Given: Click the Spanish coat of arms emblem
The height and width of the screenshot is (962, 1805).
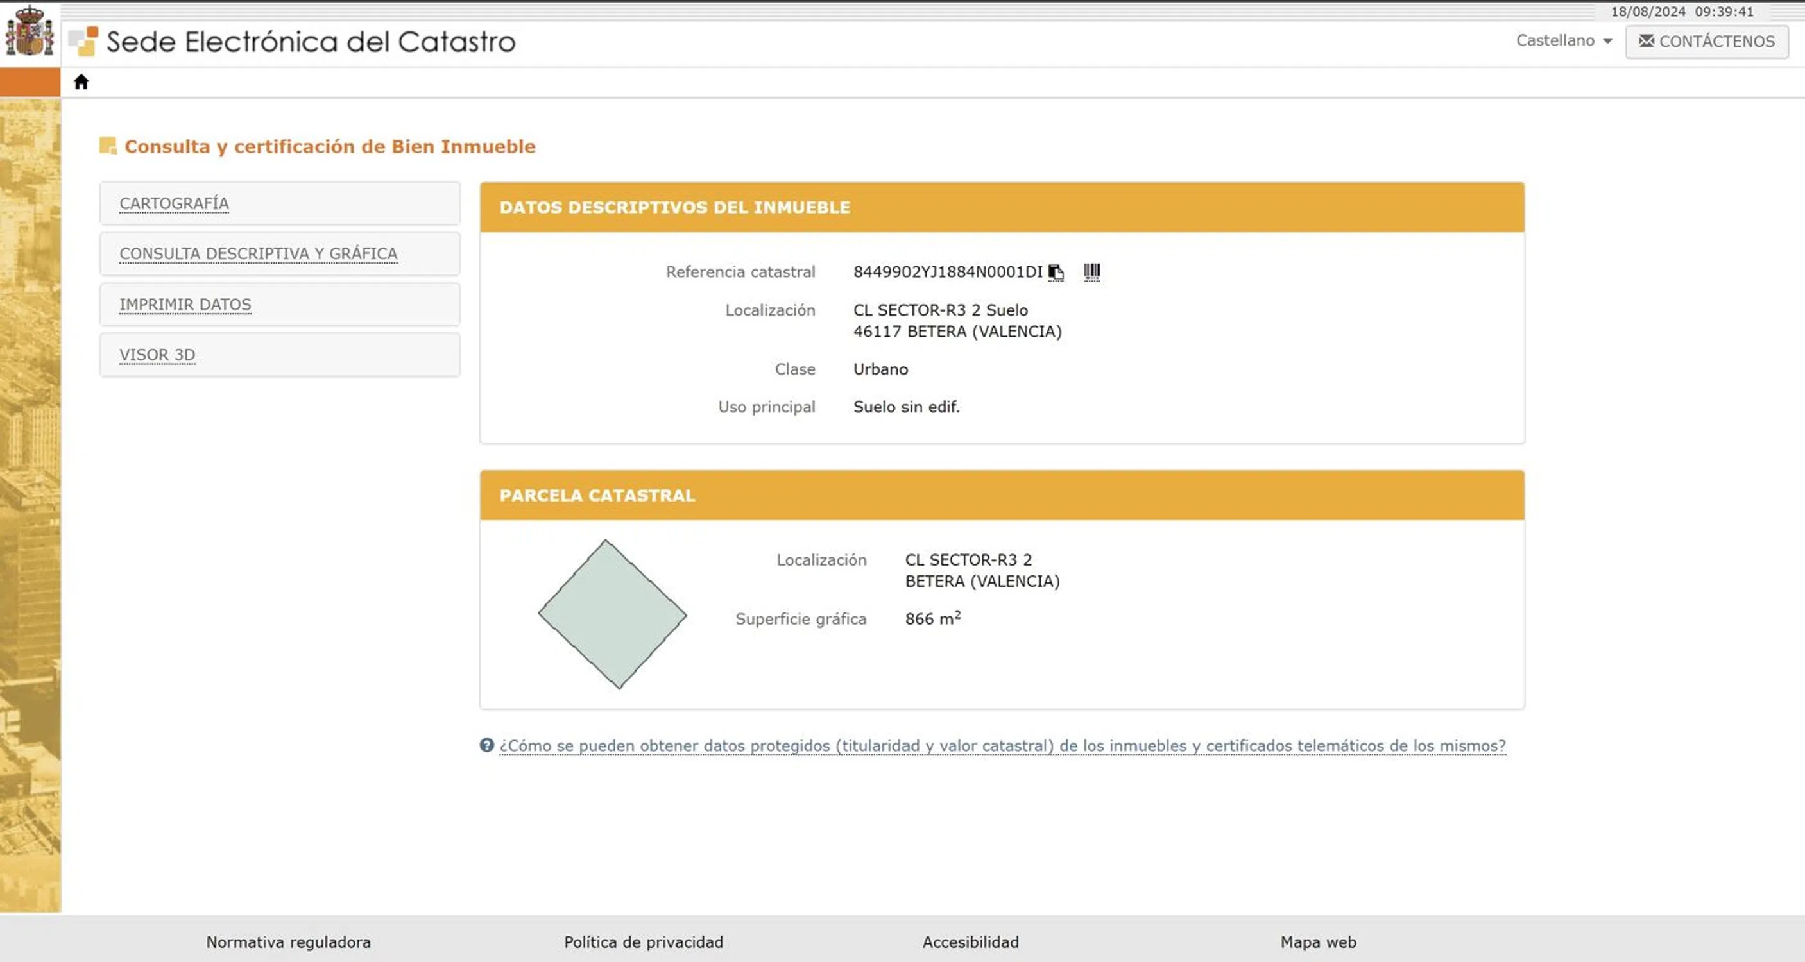Looking at the screenshot, I should [x=30, y=31].
